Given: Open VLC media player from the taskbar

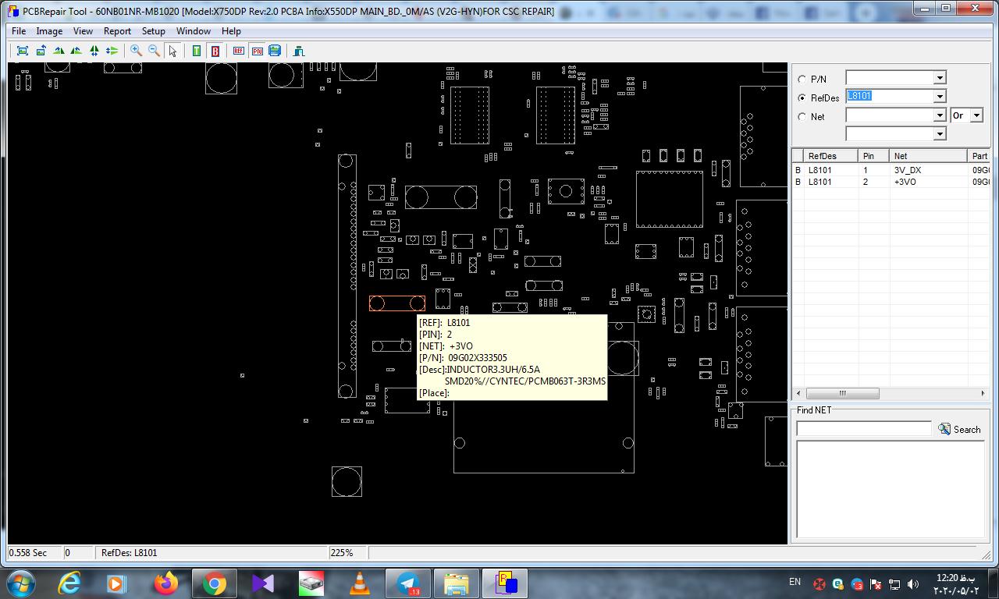Looking at the screenshot, I should click(359, 583).
